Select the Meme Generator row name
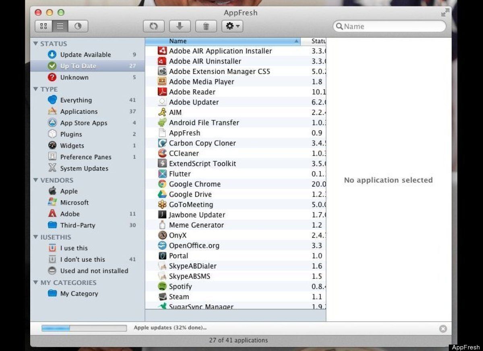The image size is (483, 351). click(x=196, y=225)
